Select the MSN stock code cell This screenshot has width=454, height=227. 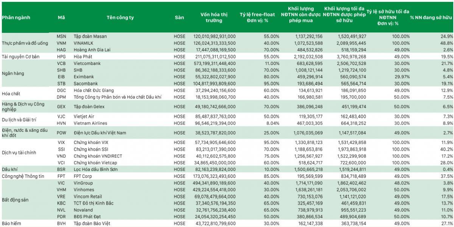click(61, 36)
